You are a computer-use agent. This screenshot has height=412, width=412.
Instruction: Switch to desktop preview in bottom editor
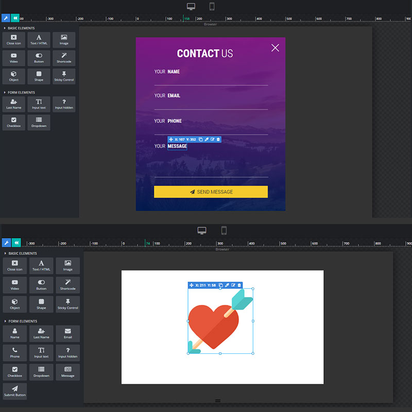coord(202,230)
